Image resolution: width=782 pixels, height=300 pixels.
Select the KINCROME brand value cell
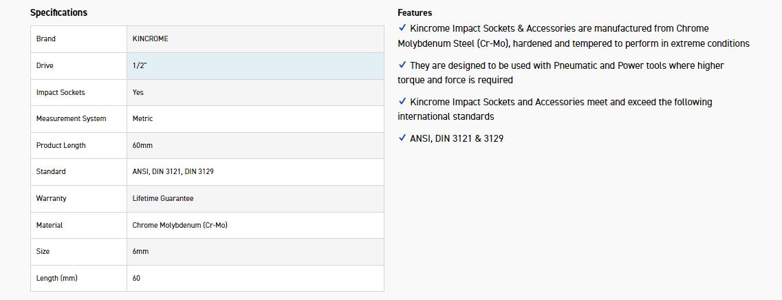coord(151,39)
